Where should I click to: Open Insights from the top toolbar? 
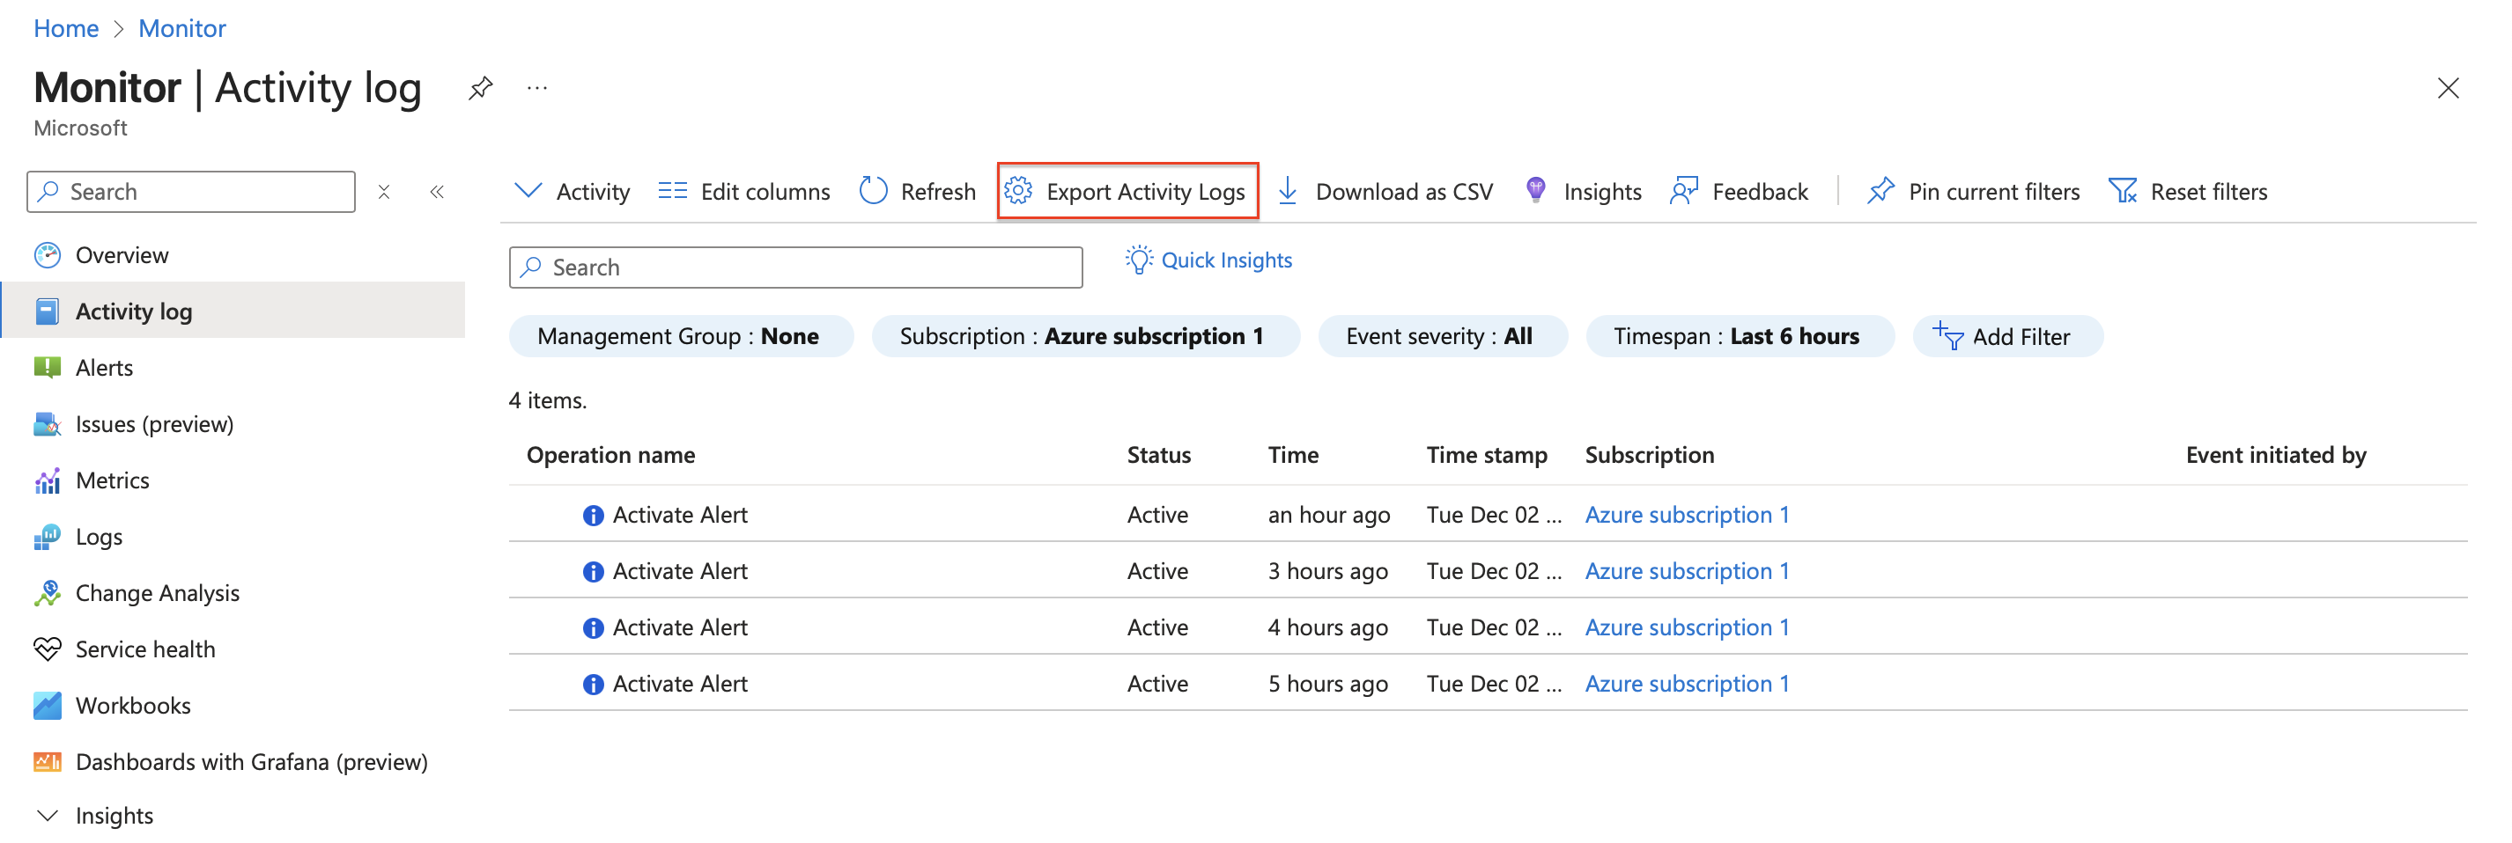coord(1600,191)
